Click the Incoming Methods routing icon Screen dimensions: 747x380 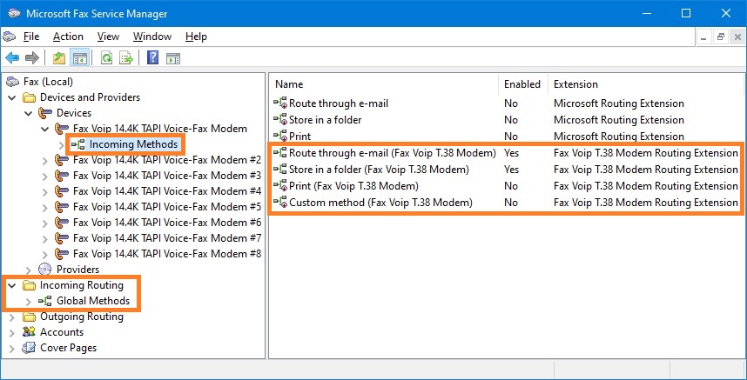(78, 144)
